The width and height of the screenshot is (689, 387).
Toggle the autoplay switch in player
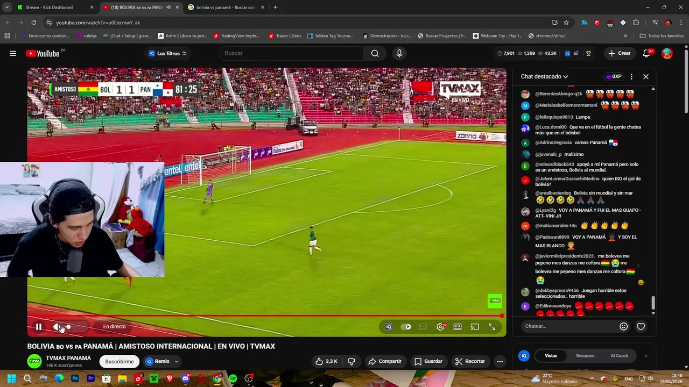(406, 327)
